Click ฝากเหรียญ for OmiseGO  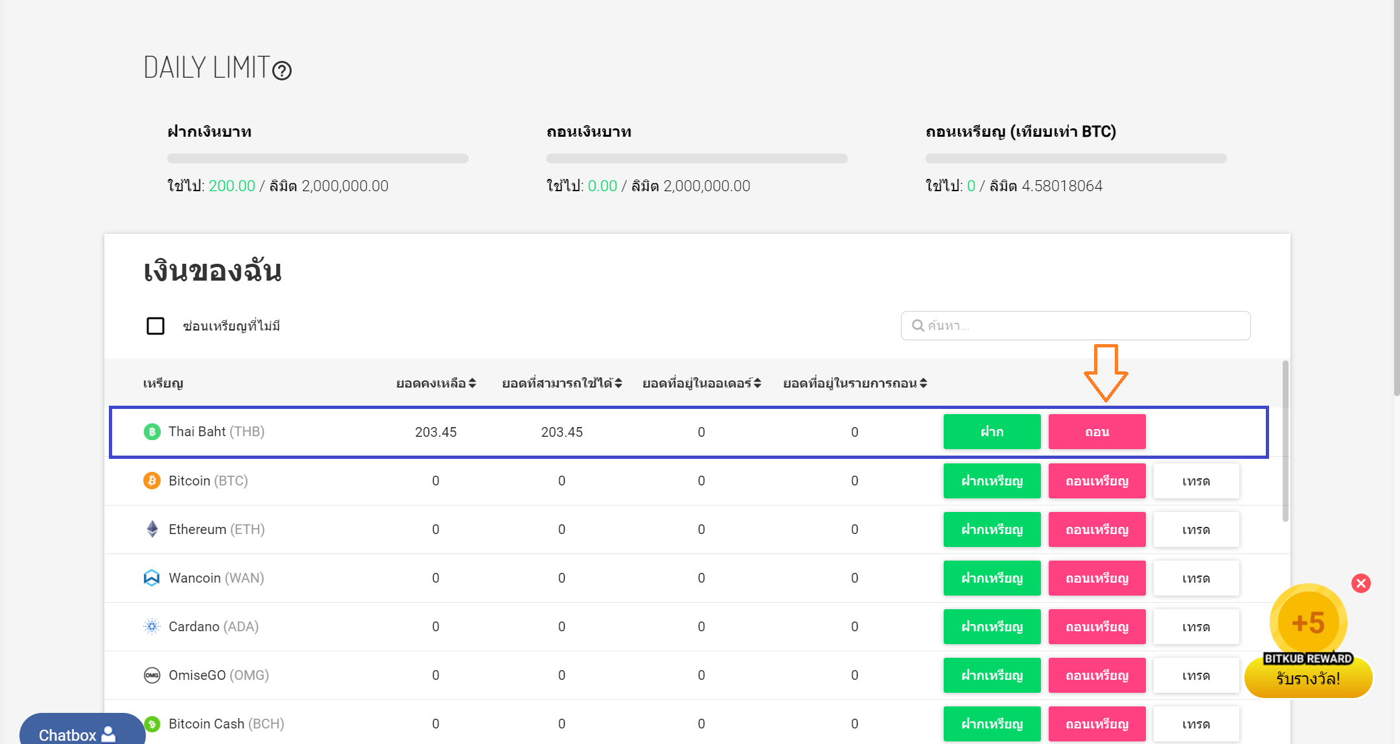992,675
